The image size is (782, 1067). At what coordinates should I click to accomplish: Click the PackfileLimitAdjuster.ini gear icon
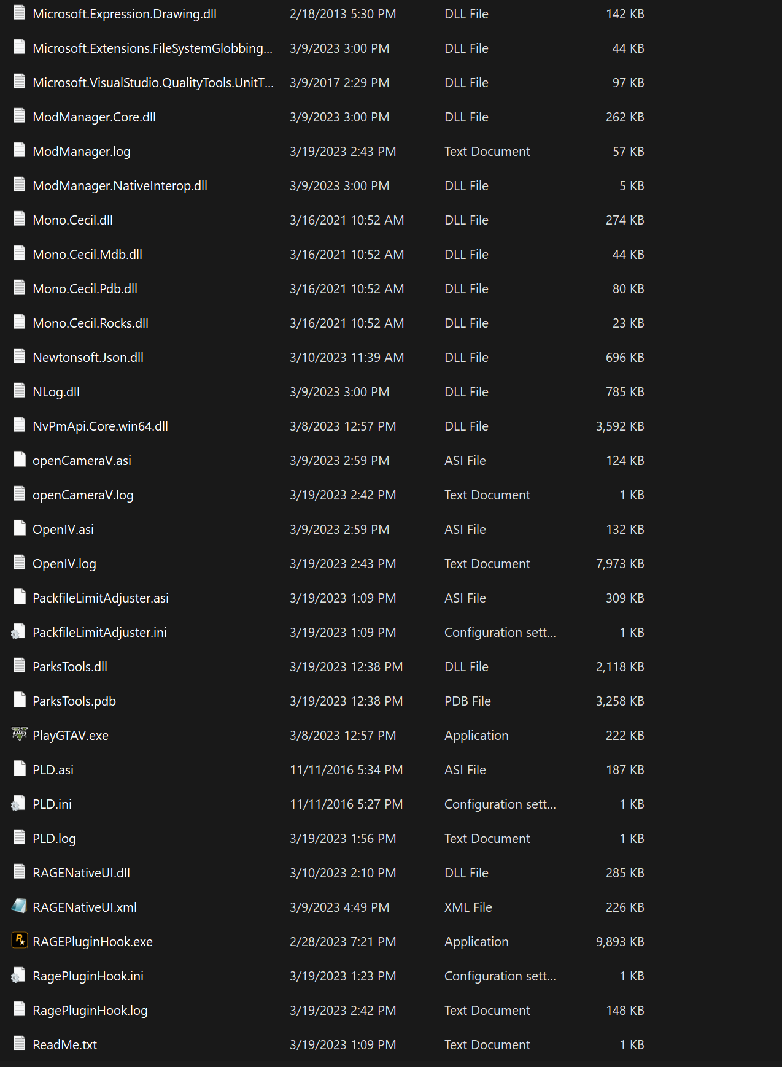point(20,631)
